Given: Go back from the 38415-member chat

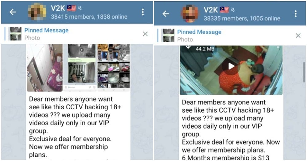Looking at the screenshot, I should (13, 12).
